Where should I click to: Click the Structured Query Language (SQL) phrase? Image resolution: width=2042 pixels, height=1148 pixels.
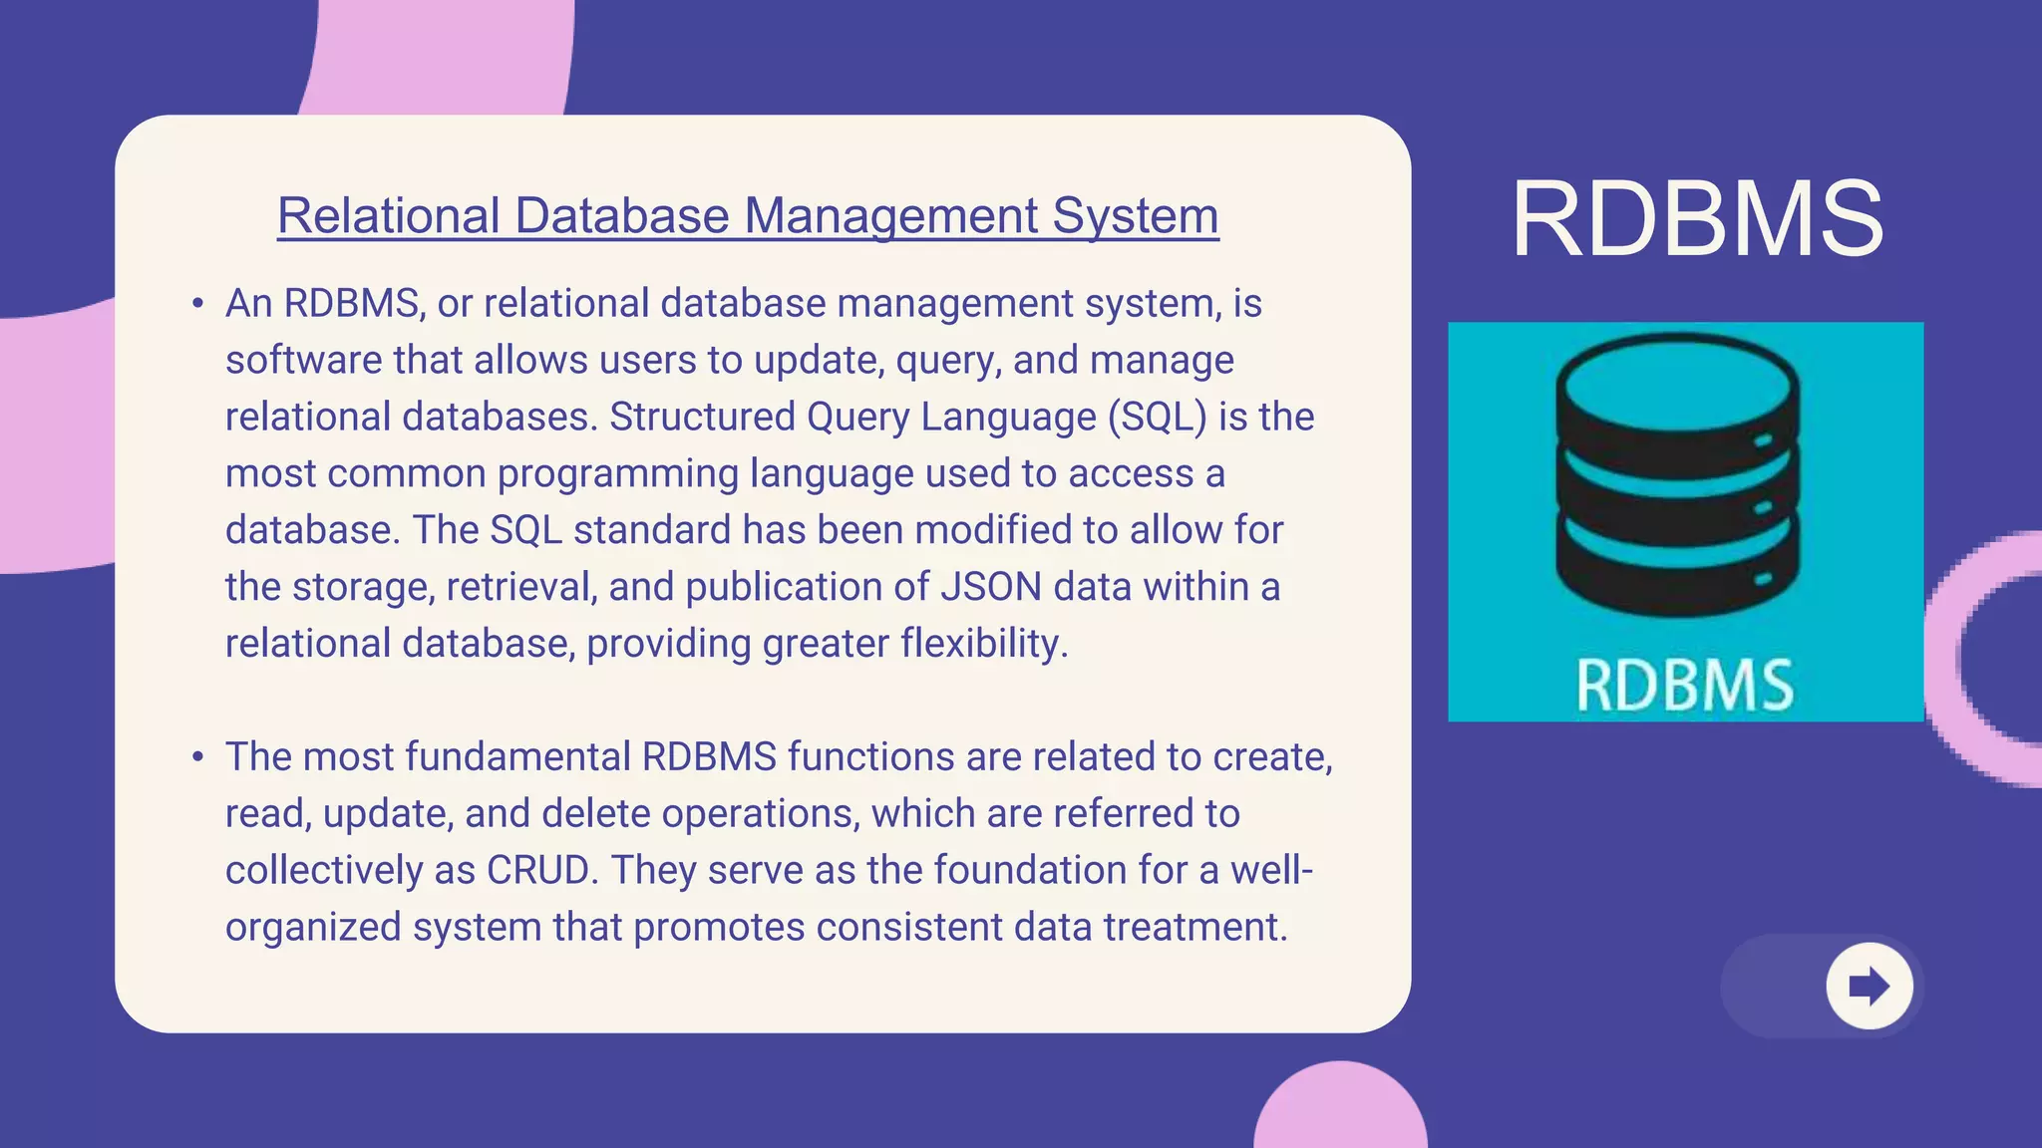[908, 417]
